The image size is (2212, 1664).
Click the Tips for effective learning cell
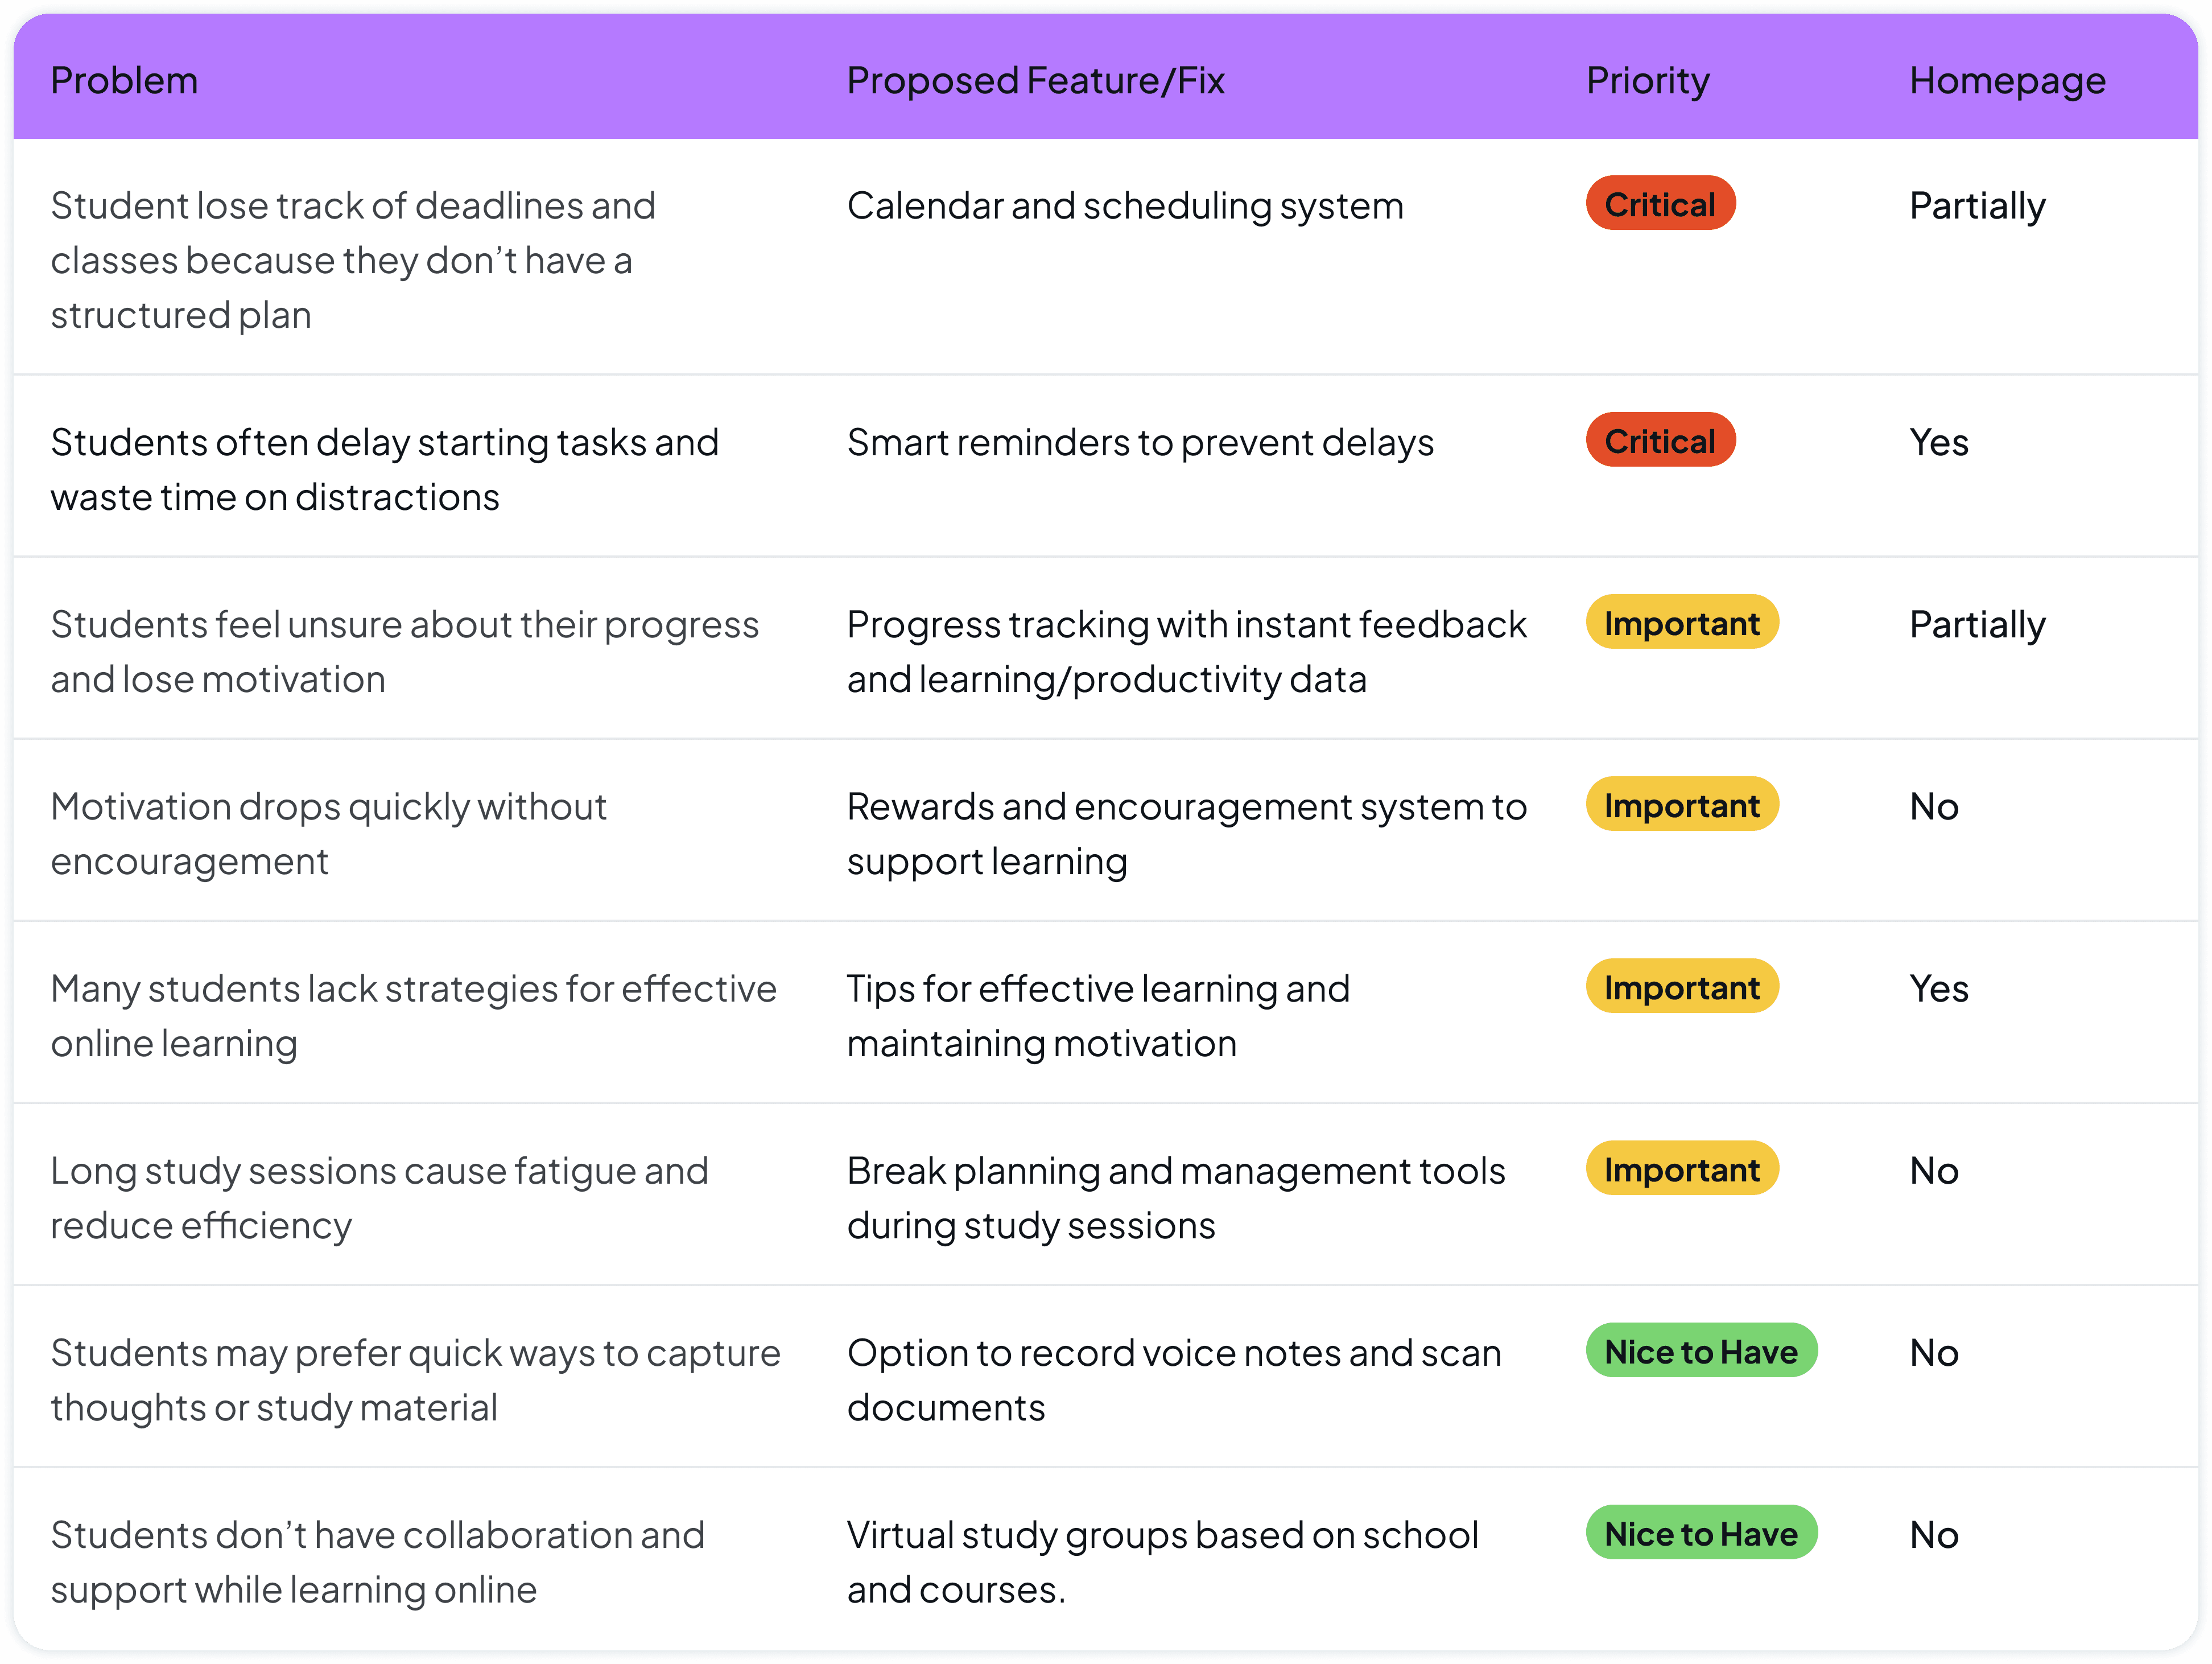pyautogui.click(x=1098, y=1015)
